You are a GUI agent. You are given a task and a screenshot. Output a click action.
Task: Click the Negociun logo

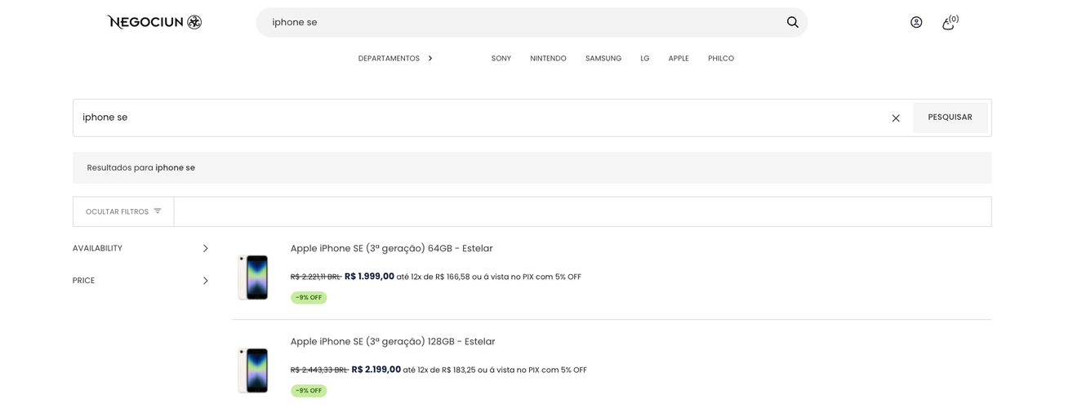[x=154, y=22]
